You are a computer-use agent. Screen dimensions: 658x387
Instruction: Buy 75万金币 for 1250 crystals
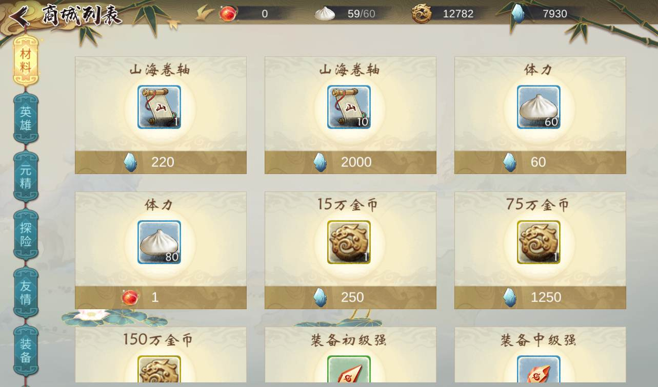pyautogui.click(x=540, y=297)
